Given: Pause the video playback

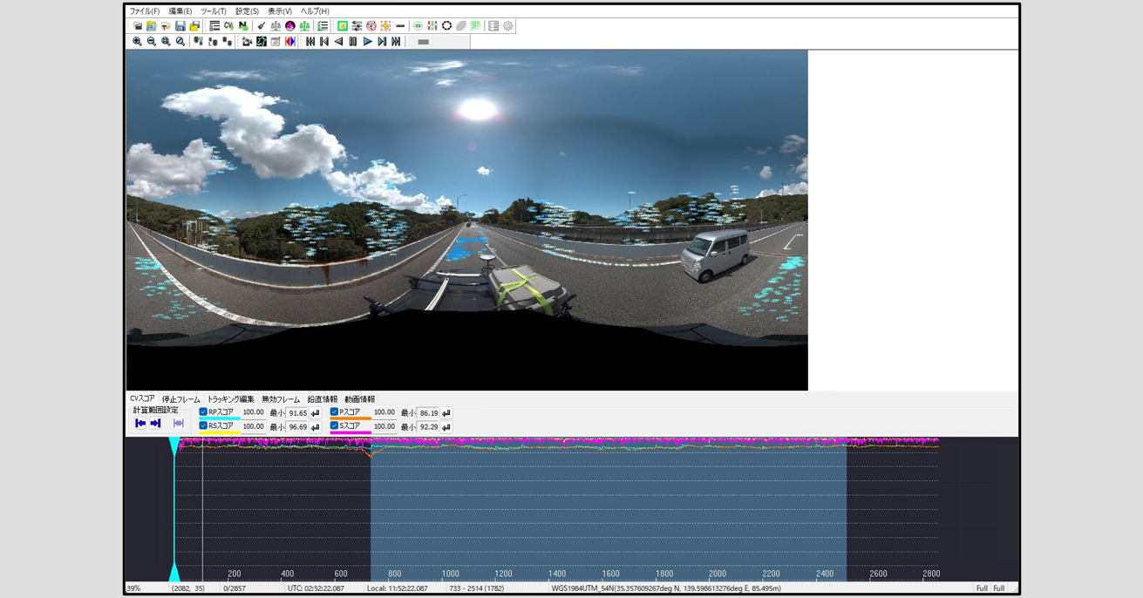Looking at the screenshot, I should point(353,42).
